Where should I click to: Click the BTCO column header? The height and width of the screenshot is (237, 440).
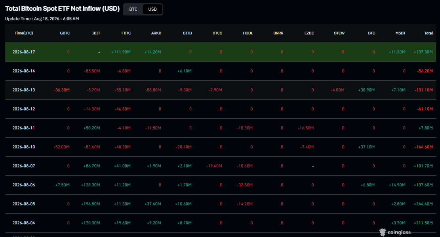pyautogui.click(x=217, y=33)
